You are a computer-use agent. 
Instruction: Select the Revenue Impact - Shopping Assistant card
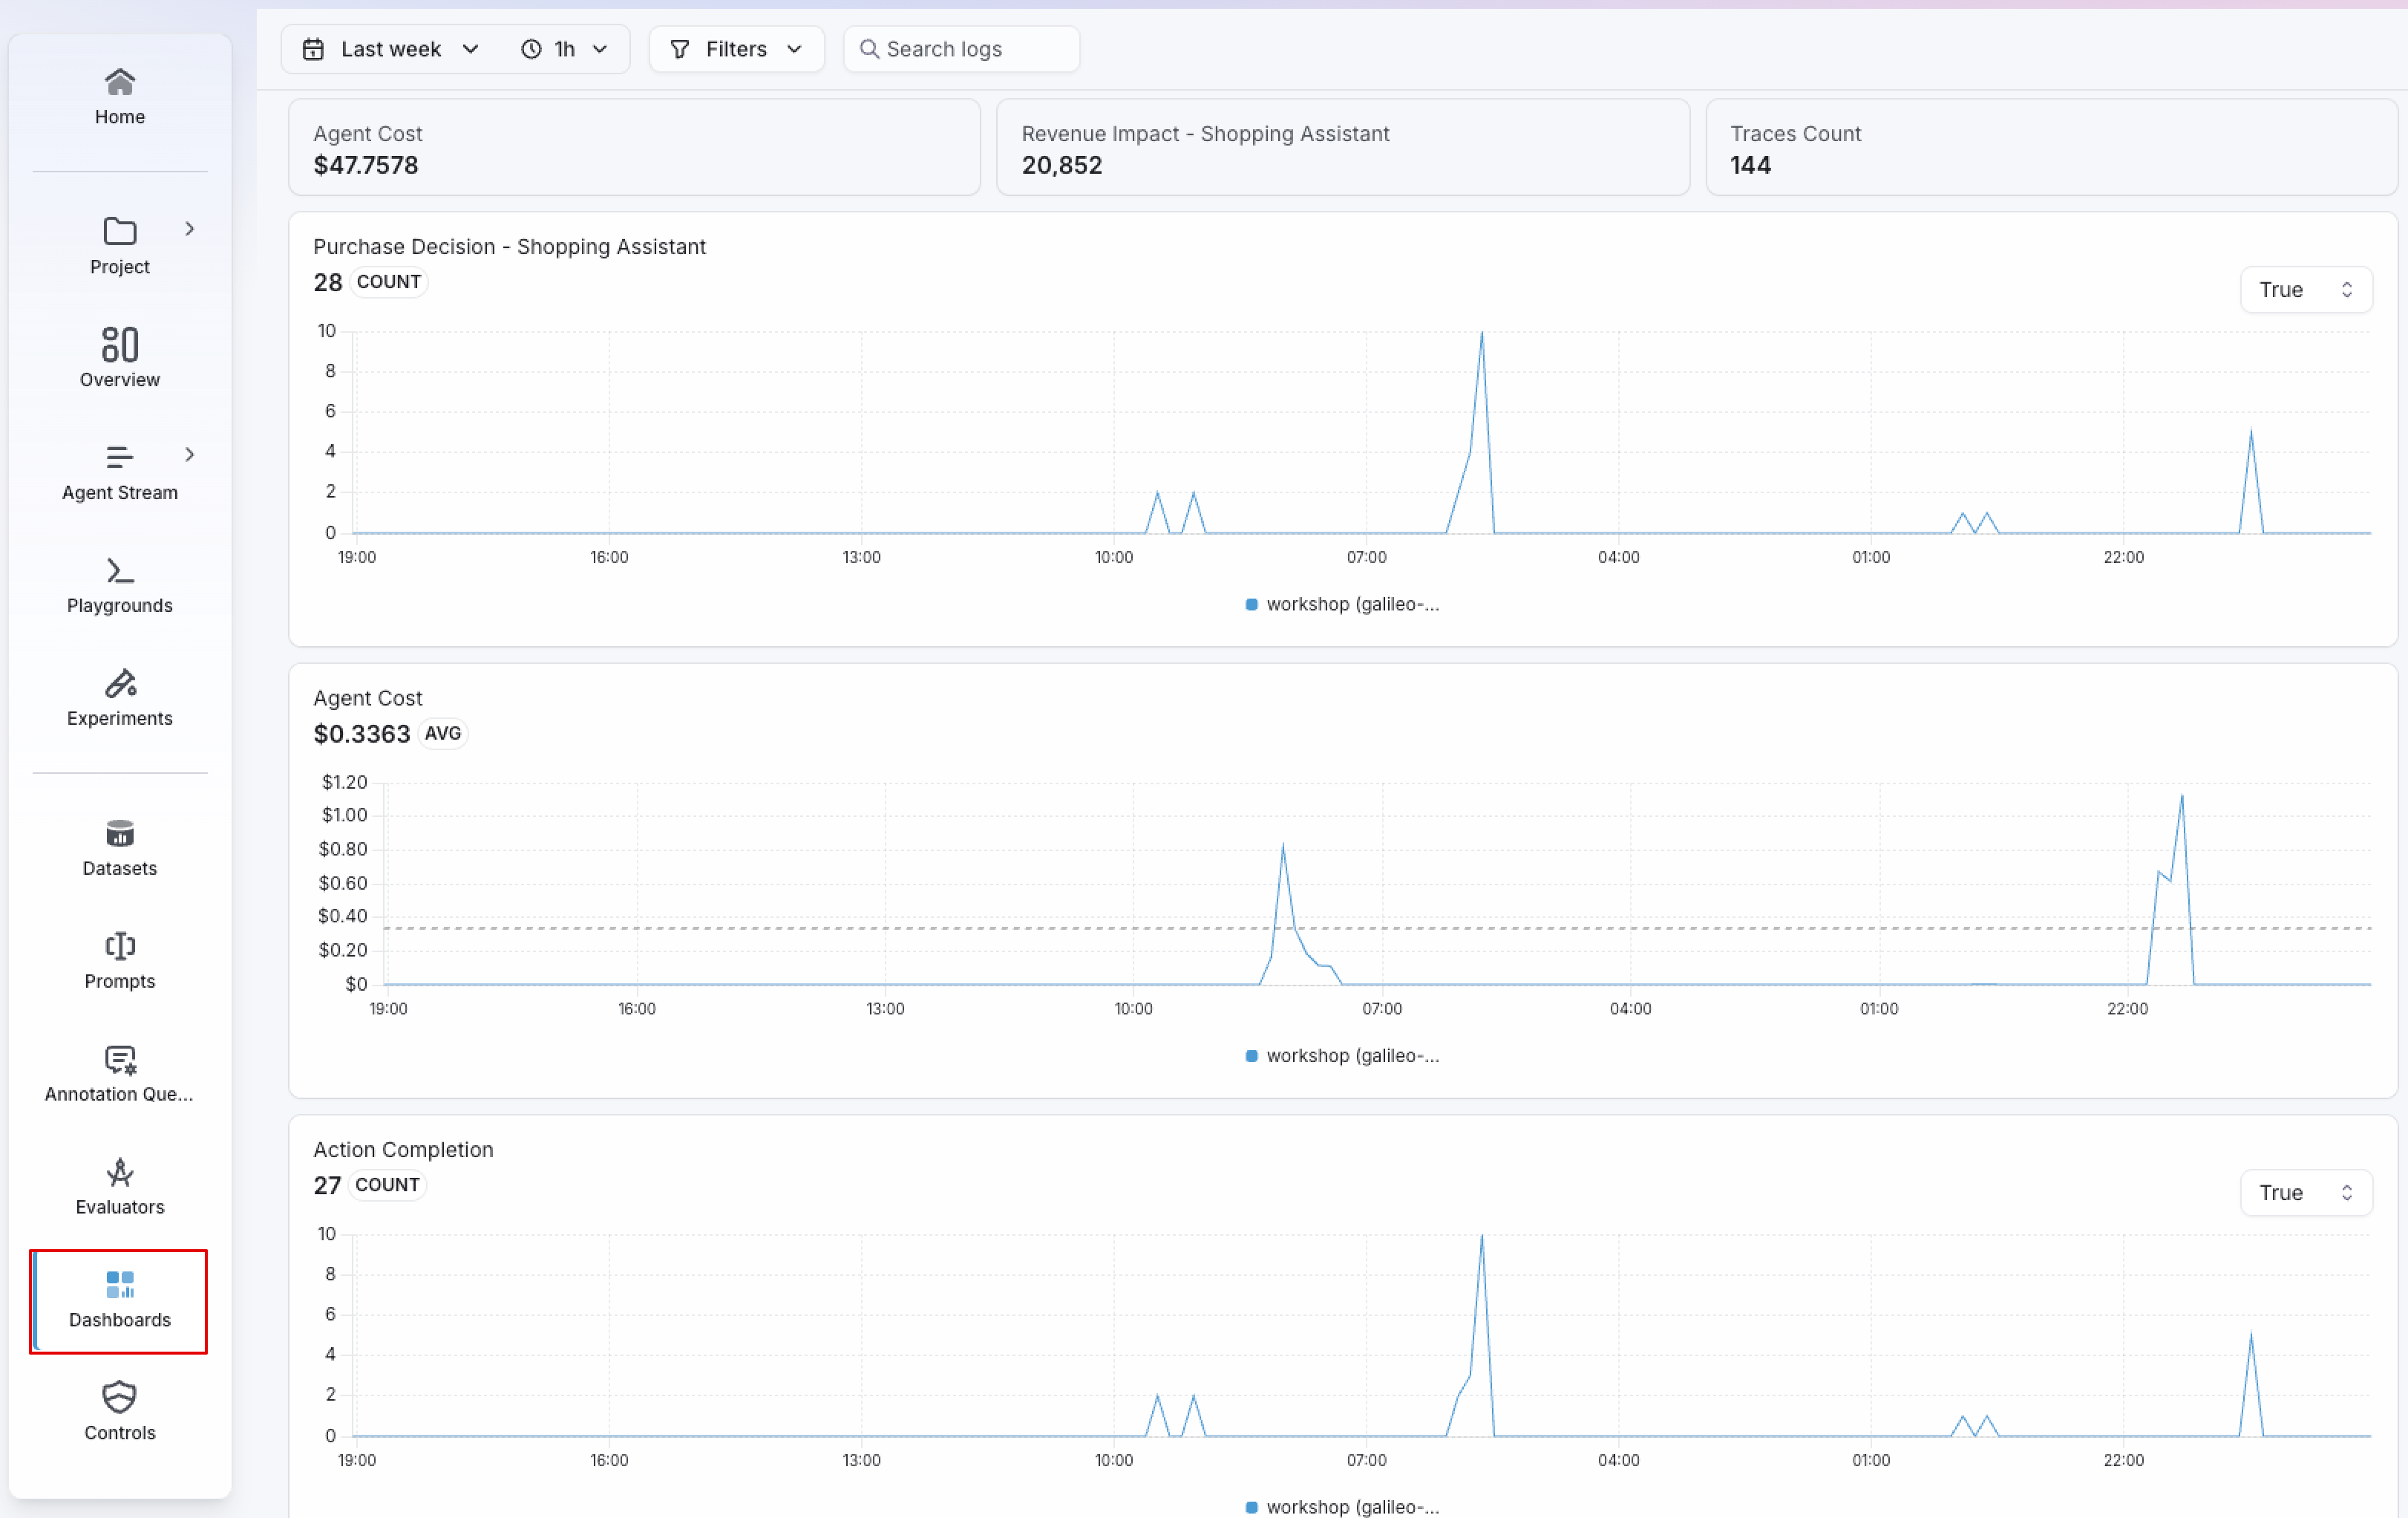tap(1343, 147)
